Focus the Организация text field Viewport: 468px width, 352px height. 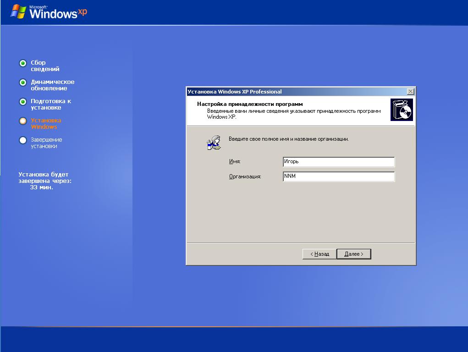click(x=338, y=176)
